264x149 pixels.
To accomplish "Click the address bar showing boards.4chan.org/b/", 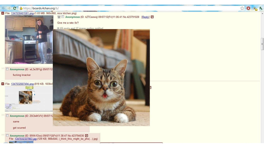I will pos(129,8).
